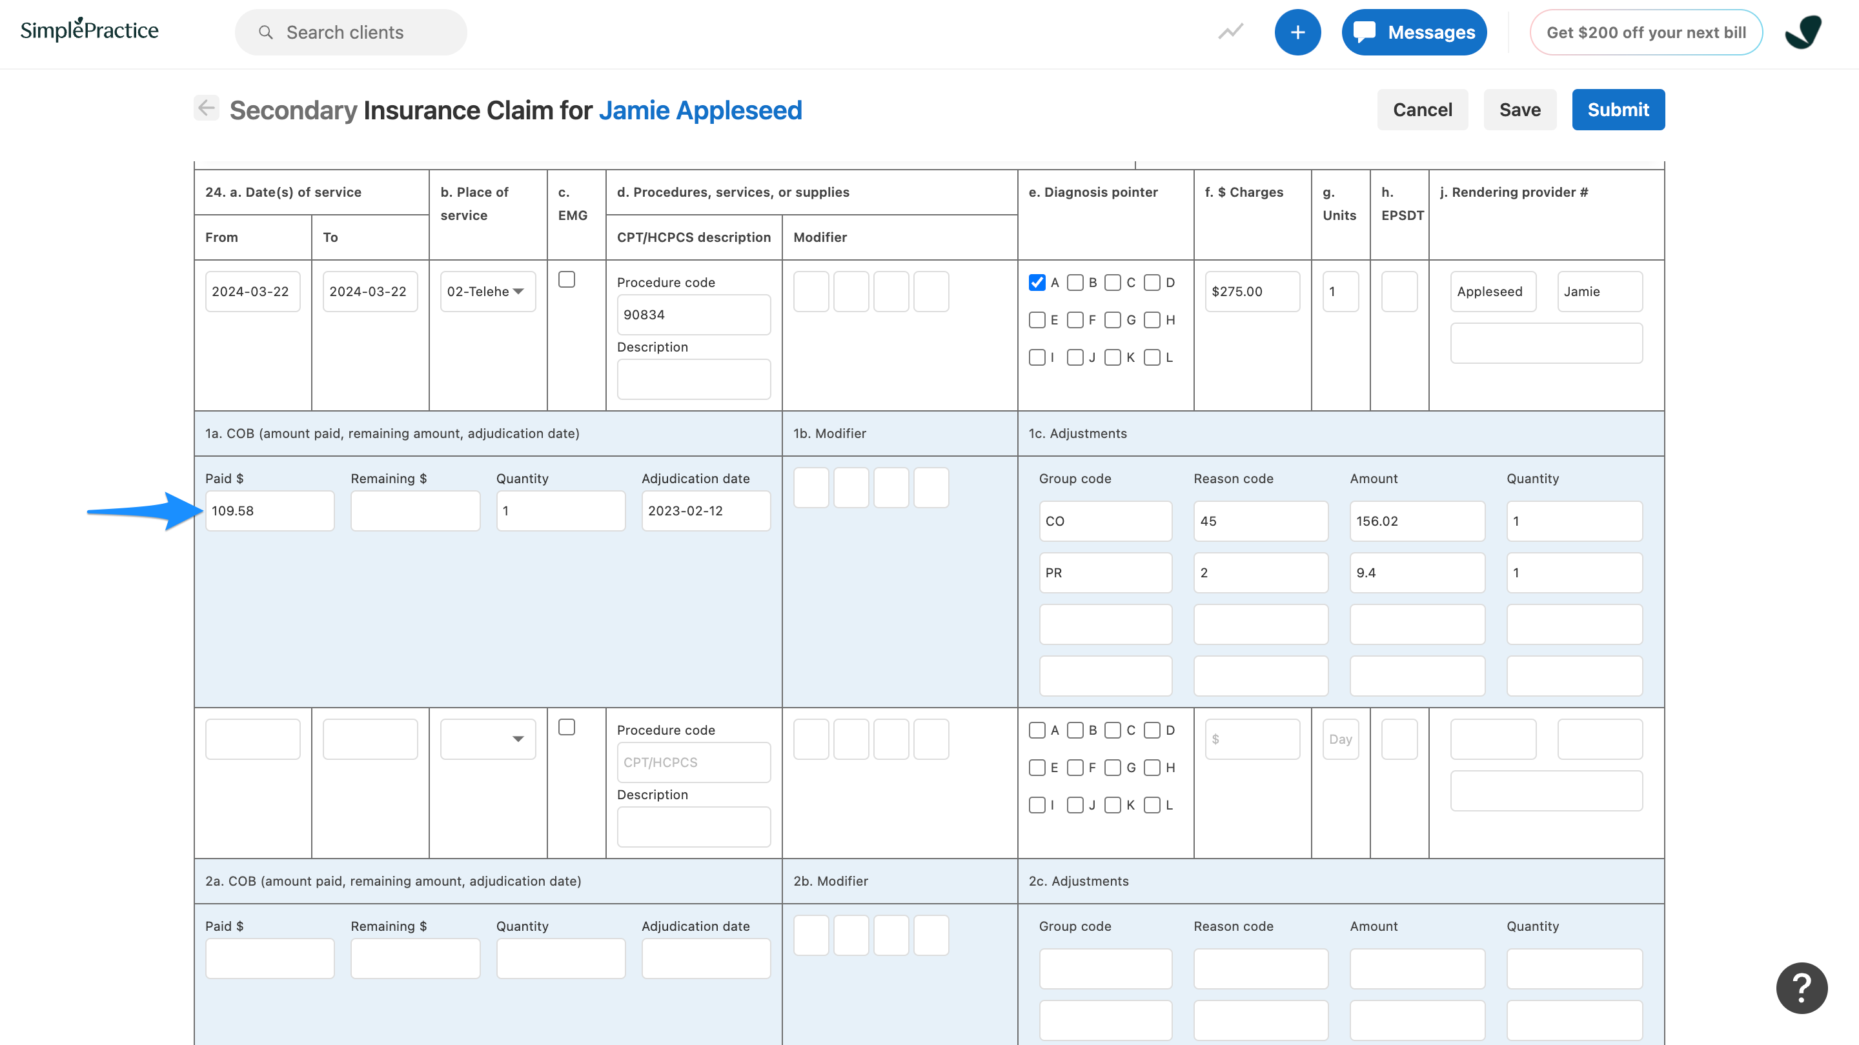Click the SimplePractice logo
This screenshot has width=1859, height=1045.
coord(90,30)
